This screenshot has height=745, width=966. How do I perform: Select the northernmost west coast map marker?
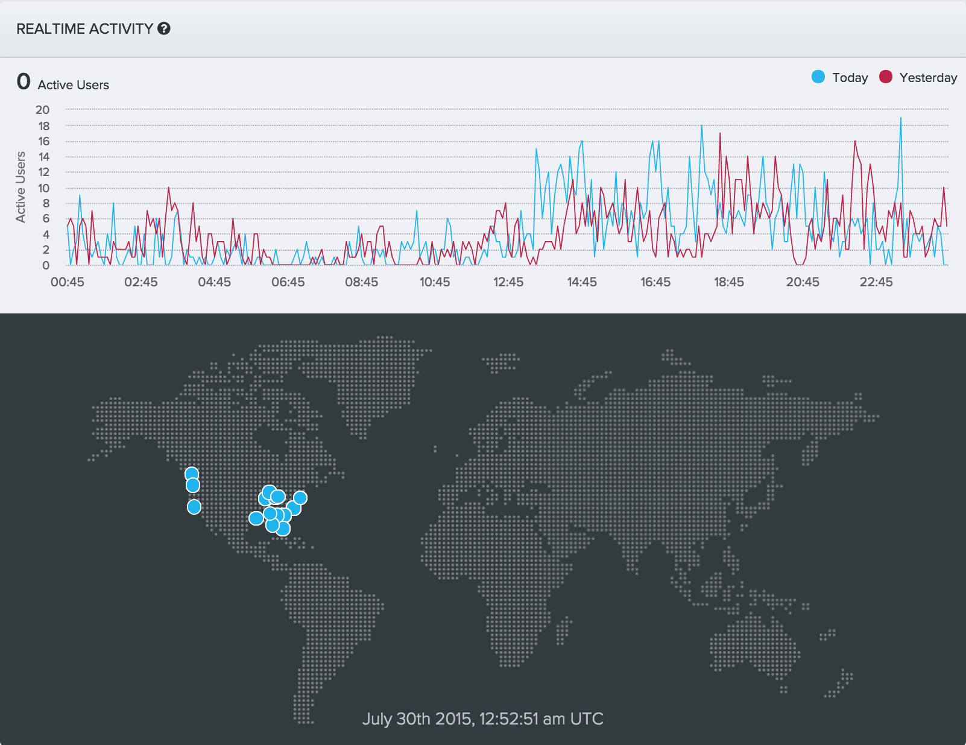(x=192, y=474)
